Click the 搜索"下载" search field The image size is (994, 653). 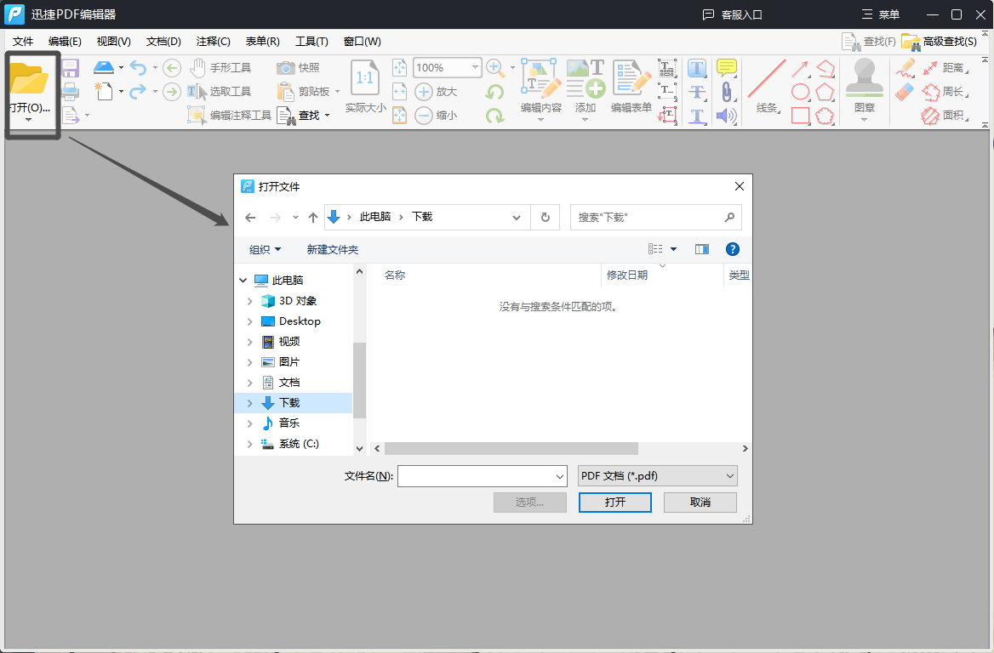(x=655, y=218)
